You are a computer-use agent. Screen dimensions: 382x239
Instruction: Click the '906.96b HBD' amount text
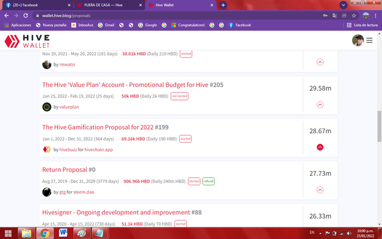click(137, 182)
